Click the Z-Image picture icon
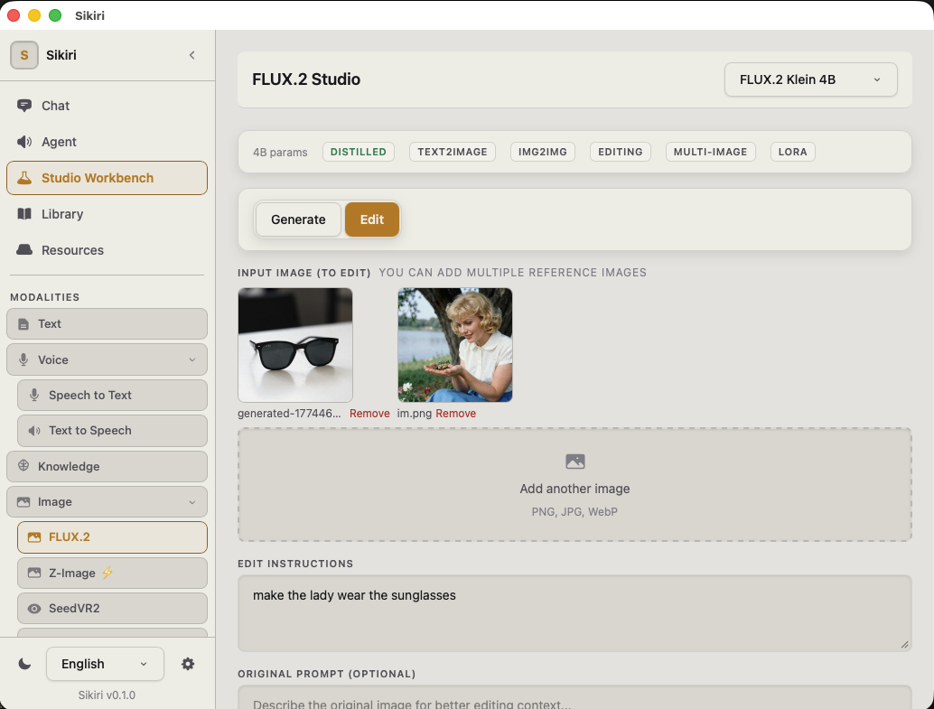 coord(34,573)
